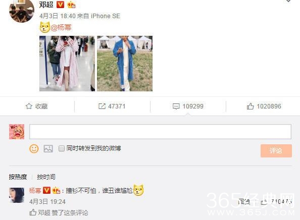Click the orange 评论 submit button
Screen dimensions: 300x220
click(x=276, y=151)
